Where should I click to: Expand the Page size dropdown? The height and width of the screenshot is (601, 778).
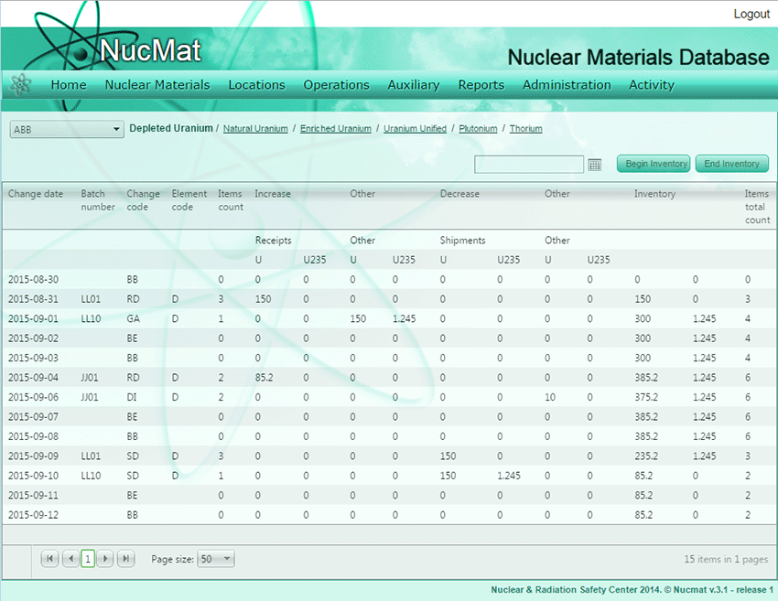216,559
